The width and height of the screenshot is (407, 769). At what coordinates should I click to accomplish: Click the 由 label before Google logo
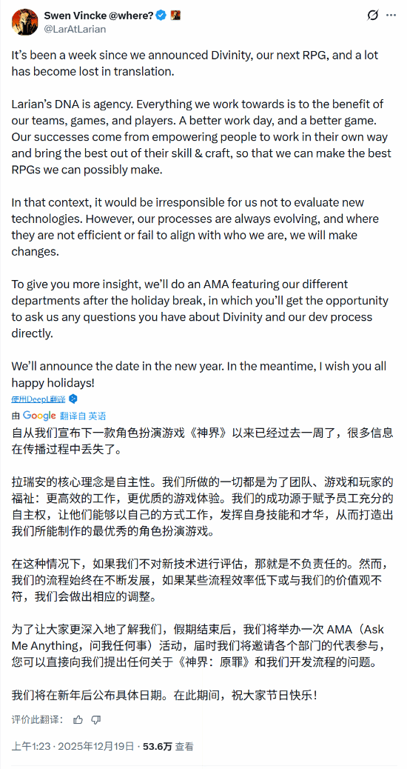pos(16,416)
